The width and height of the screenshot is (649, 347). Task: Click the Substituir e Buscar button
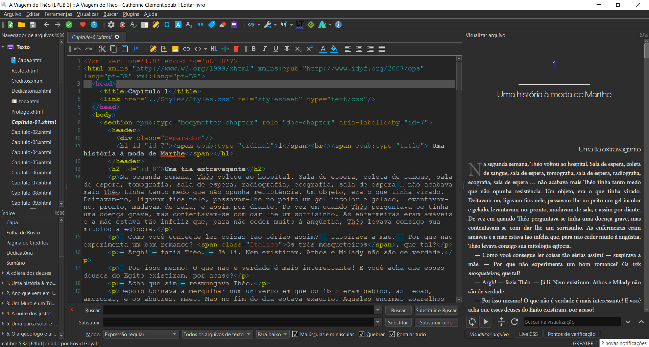tap(436, 311)
